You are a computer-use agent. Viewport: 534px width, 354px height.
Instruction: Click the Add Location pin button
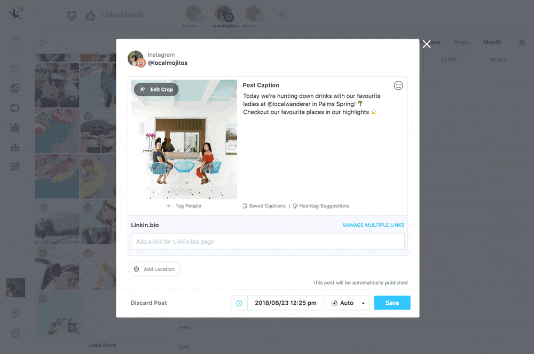pyautogui.click(x=154, y=269)
